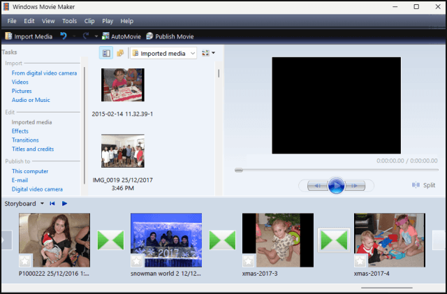447x294 pixels.
Task: Open the Effects link
Action: [20, 131]
